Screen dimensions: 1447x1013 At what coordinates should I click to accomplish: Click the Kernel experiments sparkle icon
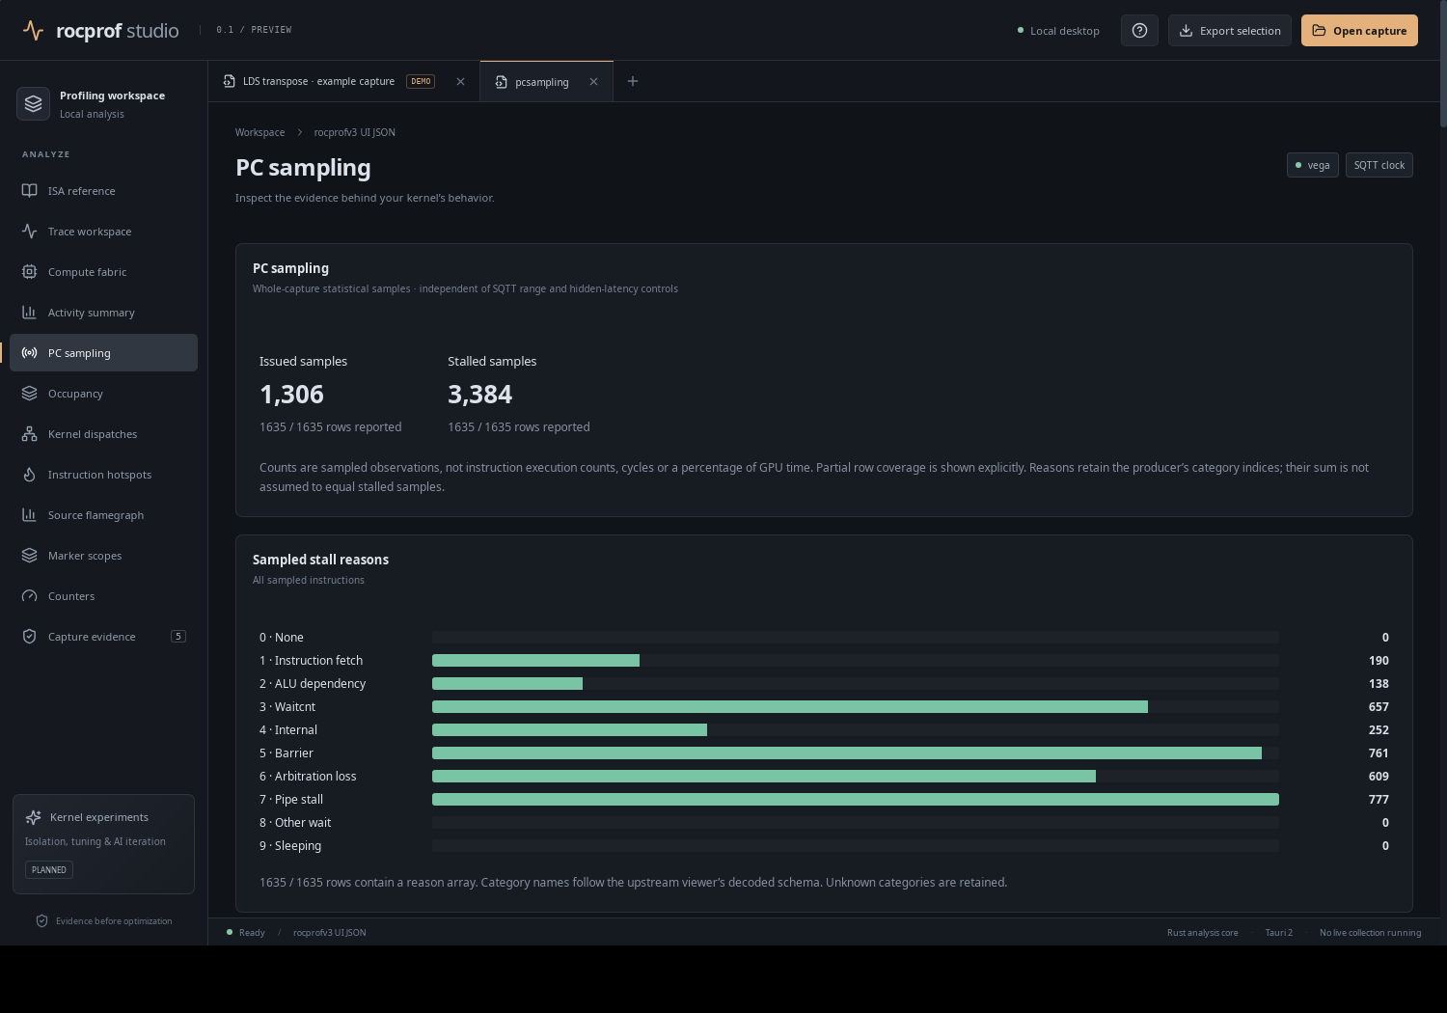34,817
